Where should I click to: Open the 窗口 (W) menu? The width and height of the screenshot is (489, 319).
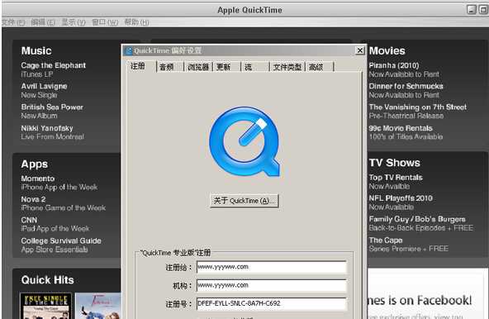click(x=105, y=22)
